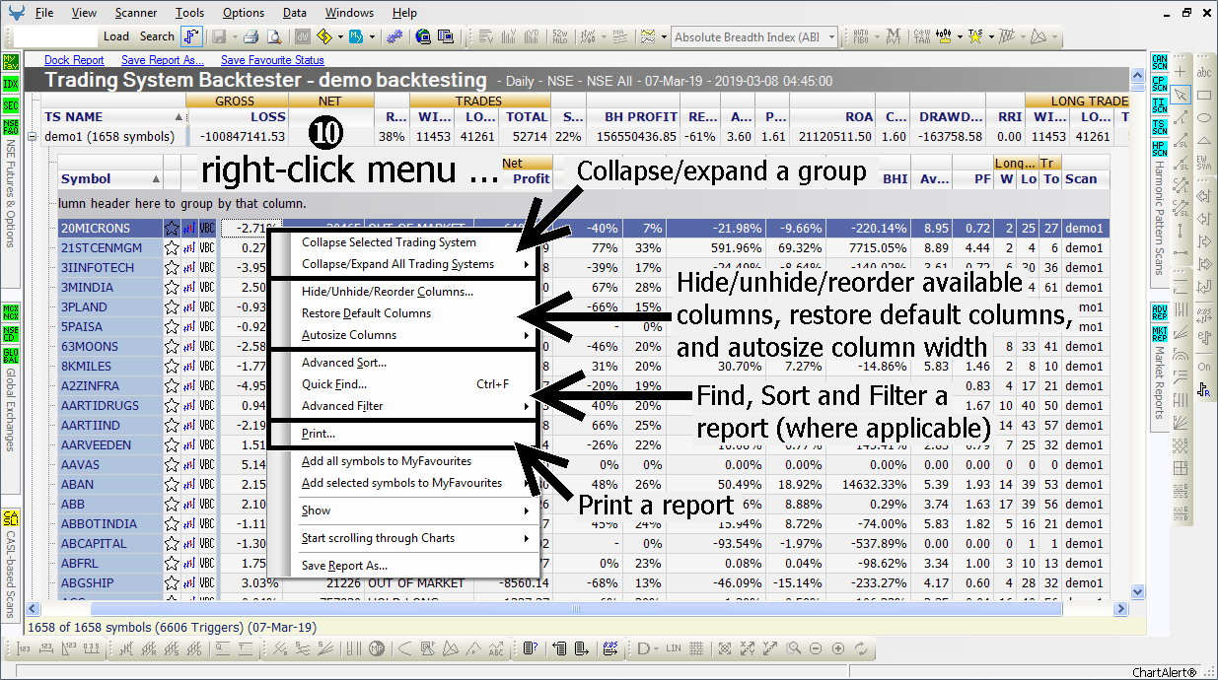Expand the Autosize Columns submenu
Image resolution: width=1218 pixels, height=680 pixels.
[526, 335]
